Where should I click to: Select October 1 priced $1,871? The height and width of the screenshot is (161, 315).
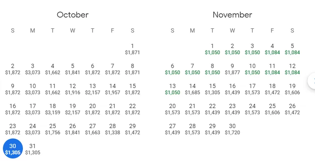(x=132, y=49)
